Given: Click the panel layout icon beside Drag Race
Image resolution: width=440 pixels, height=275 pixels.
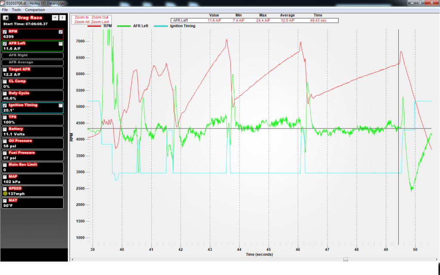Looking at the screenshot, I should 6,18.
